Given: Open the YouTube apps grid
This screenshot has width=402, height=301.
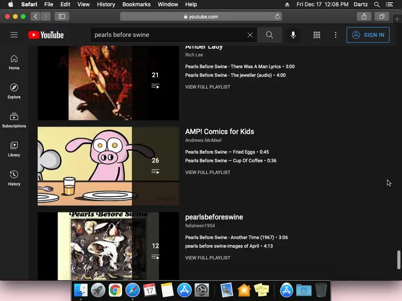Looking at the screenshot, I should pyautogui.click(x=317, y=35).
